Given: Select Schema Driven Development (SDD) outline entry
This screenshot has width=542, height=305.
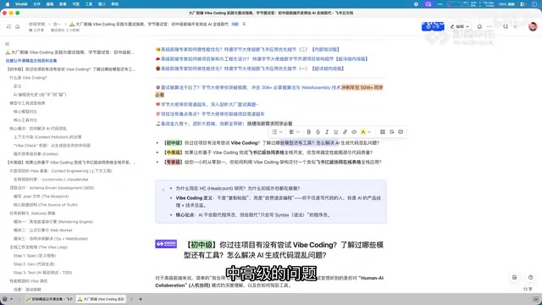Looking at the screenshot, I should (52, 188).
